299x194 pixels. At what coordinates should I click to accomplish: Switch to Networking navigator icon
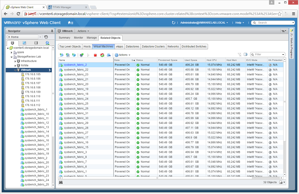coord(47,43)
